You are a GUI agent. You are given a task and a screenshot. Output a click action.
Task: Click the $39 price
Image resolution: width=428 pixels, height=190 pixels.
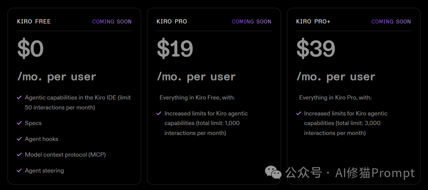(315, 49)
